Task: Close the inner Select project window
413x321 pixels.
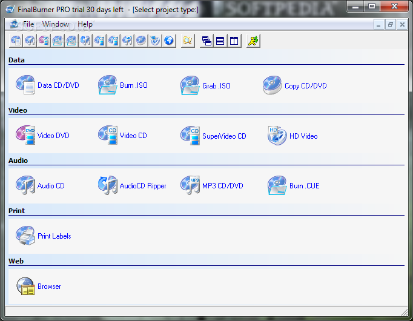Action: [x=402, y=25]
